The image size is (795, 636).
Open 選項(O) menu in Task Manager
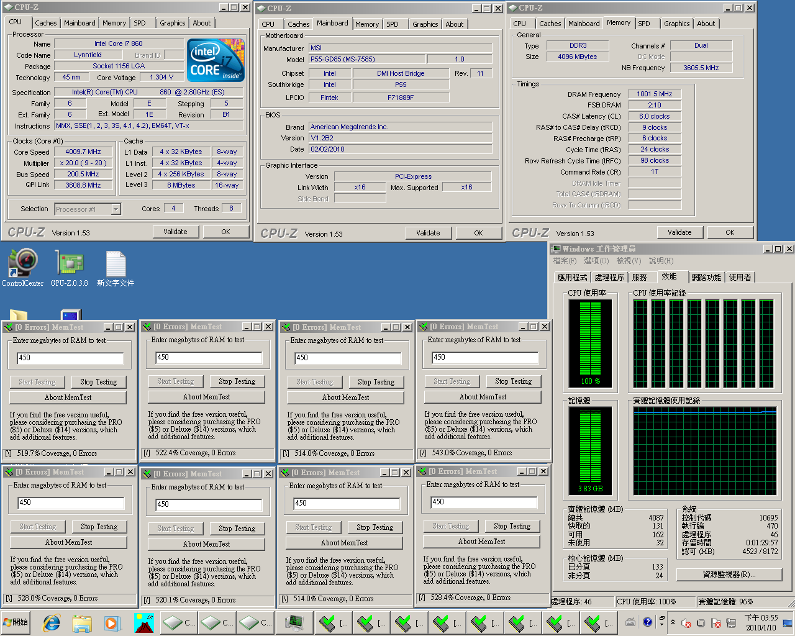[x=596, y=261]
